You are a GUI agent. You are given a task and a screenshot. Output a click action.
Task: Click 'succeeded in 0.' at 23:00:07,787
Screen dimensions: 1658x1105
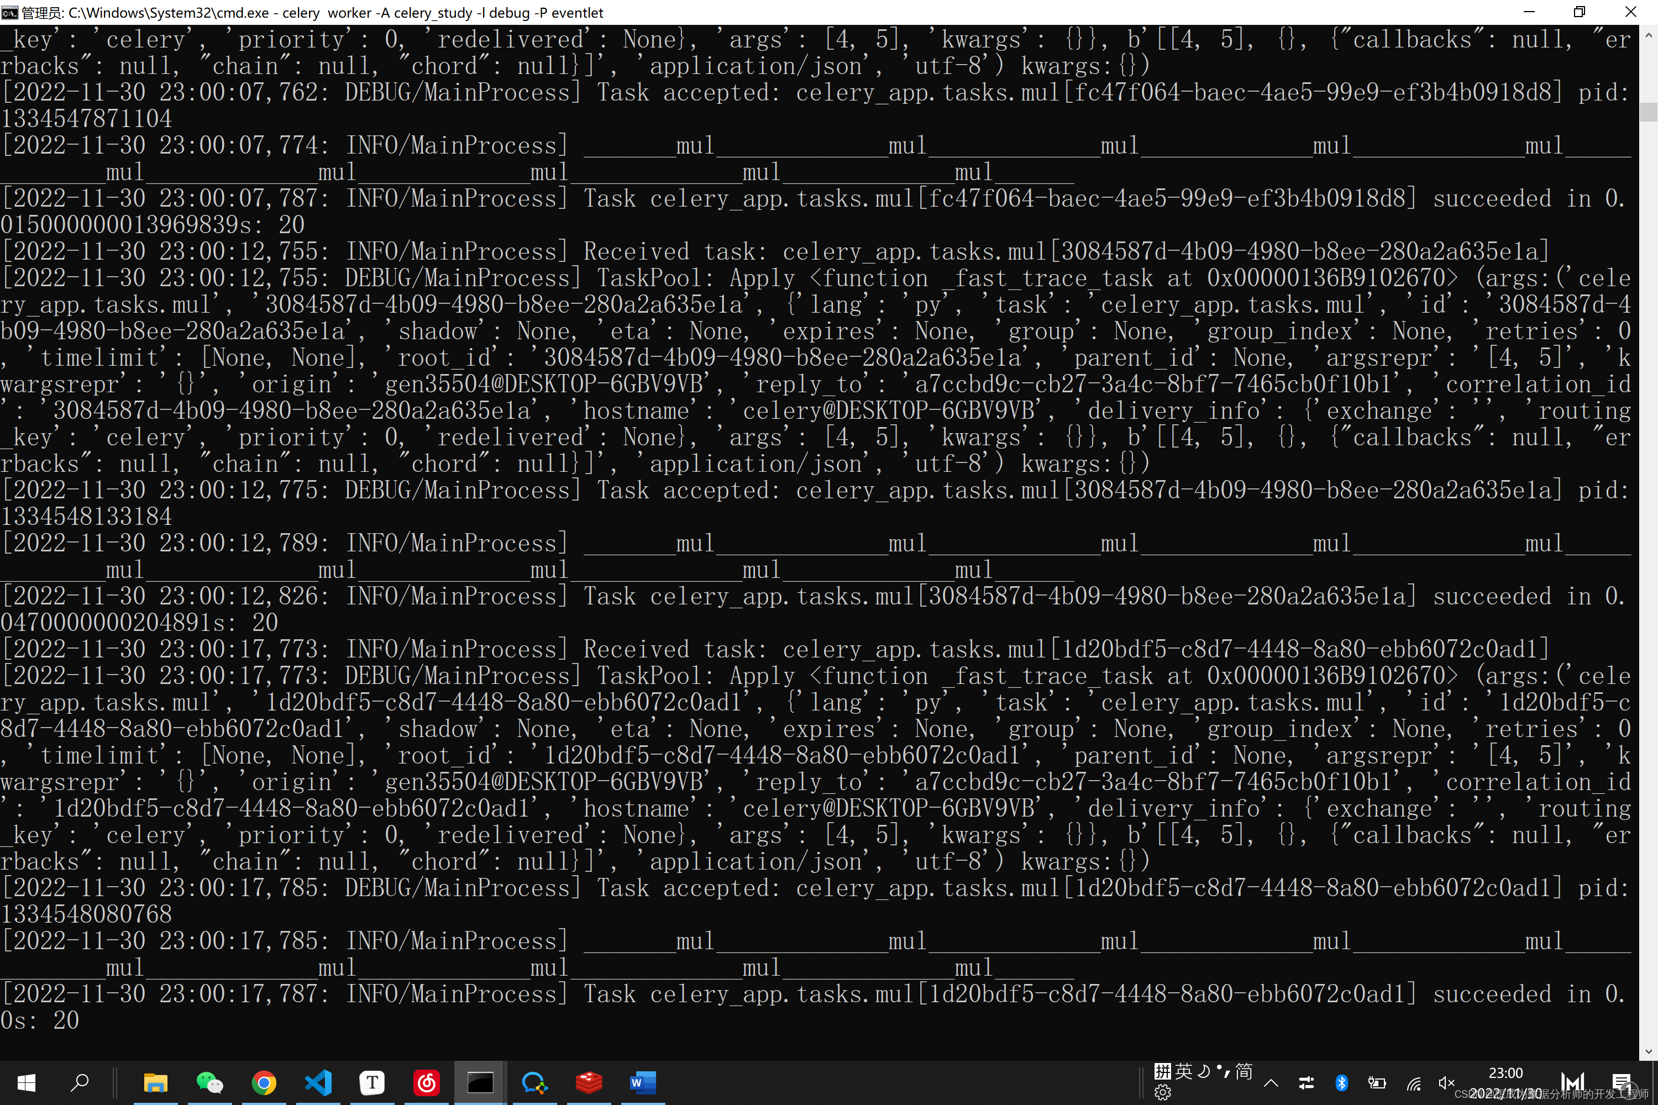1529,199
